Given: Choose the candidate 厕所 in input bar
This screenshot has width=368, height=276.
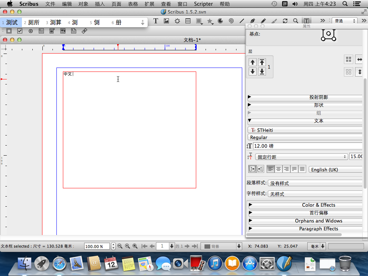Looking at the screenshot, I should [33, 22].
